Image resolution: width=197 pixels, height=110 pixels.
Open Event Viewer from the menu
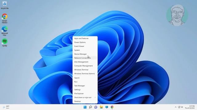tap(85, 46)
